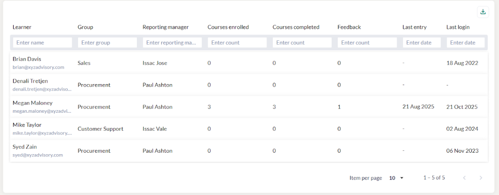Click the Courses enrolled column header
Viewport: 499px width, 195px height.
point(228,27)
